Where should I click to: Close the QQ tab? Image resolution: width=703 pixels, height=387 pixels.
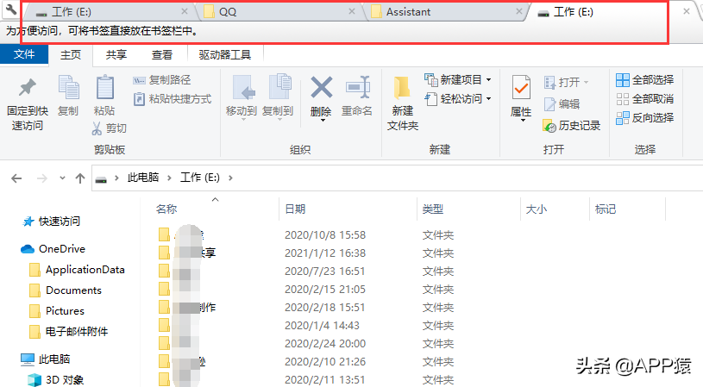click(x=352, y=12)
